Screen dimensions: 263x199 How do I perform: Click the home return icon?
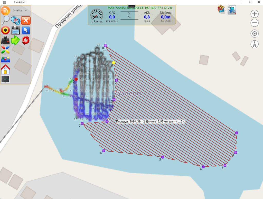tap(5, 69)
